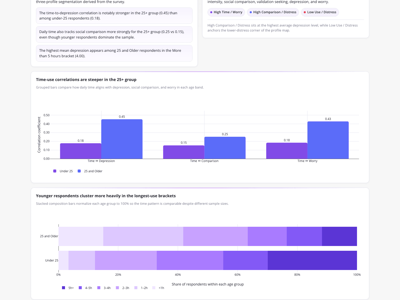
Task: Click the 0.45 Time–Depression bar for 25 and Older
Action: [122, 139]
